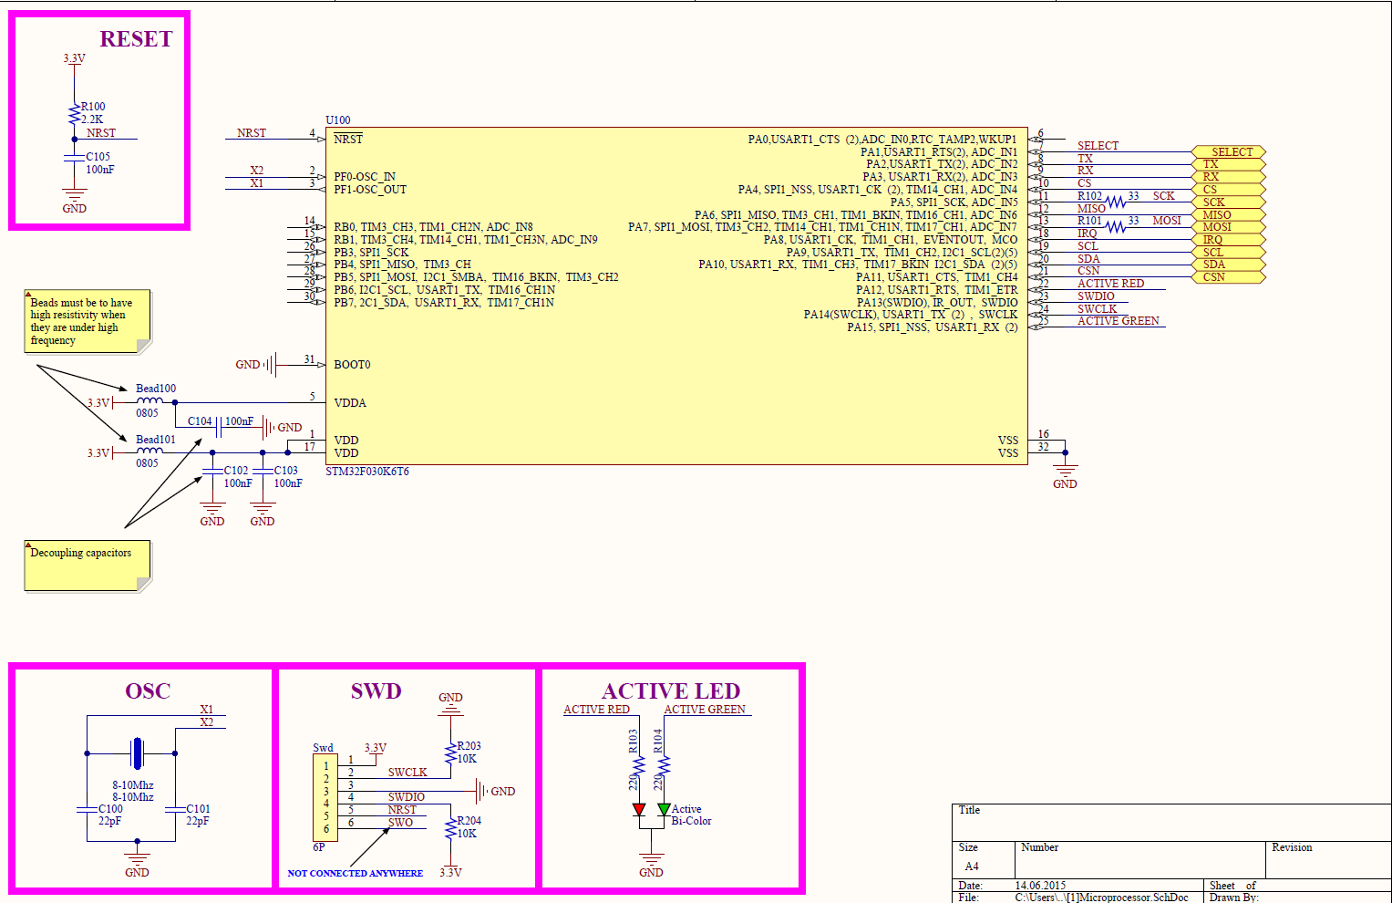
Task: Click the yellow IRQ port symbol
Action: coord(1229,240)
